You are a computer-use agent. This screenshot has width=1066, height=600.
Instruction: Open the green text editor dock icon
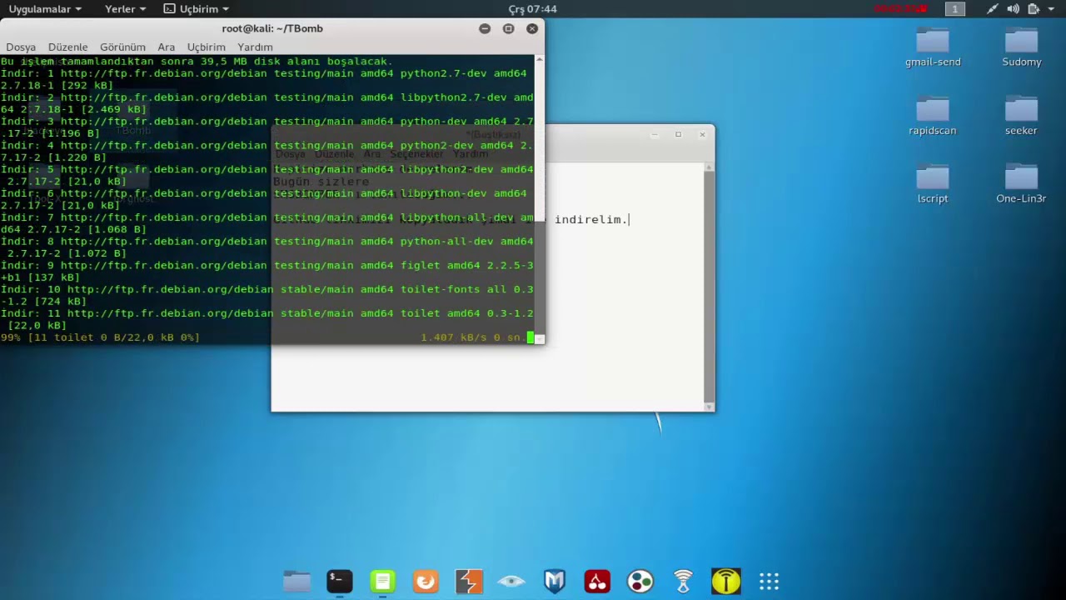point(382,581)
